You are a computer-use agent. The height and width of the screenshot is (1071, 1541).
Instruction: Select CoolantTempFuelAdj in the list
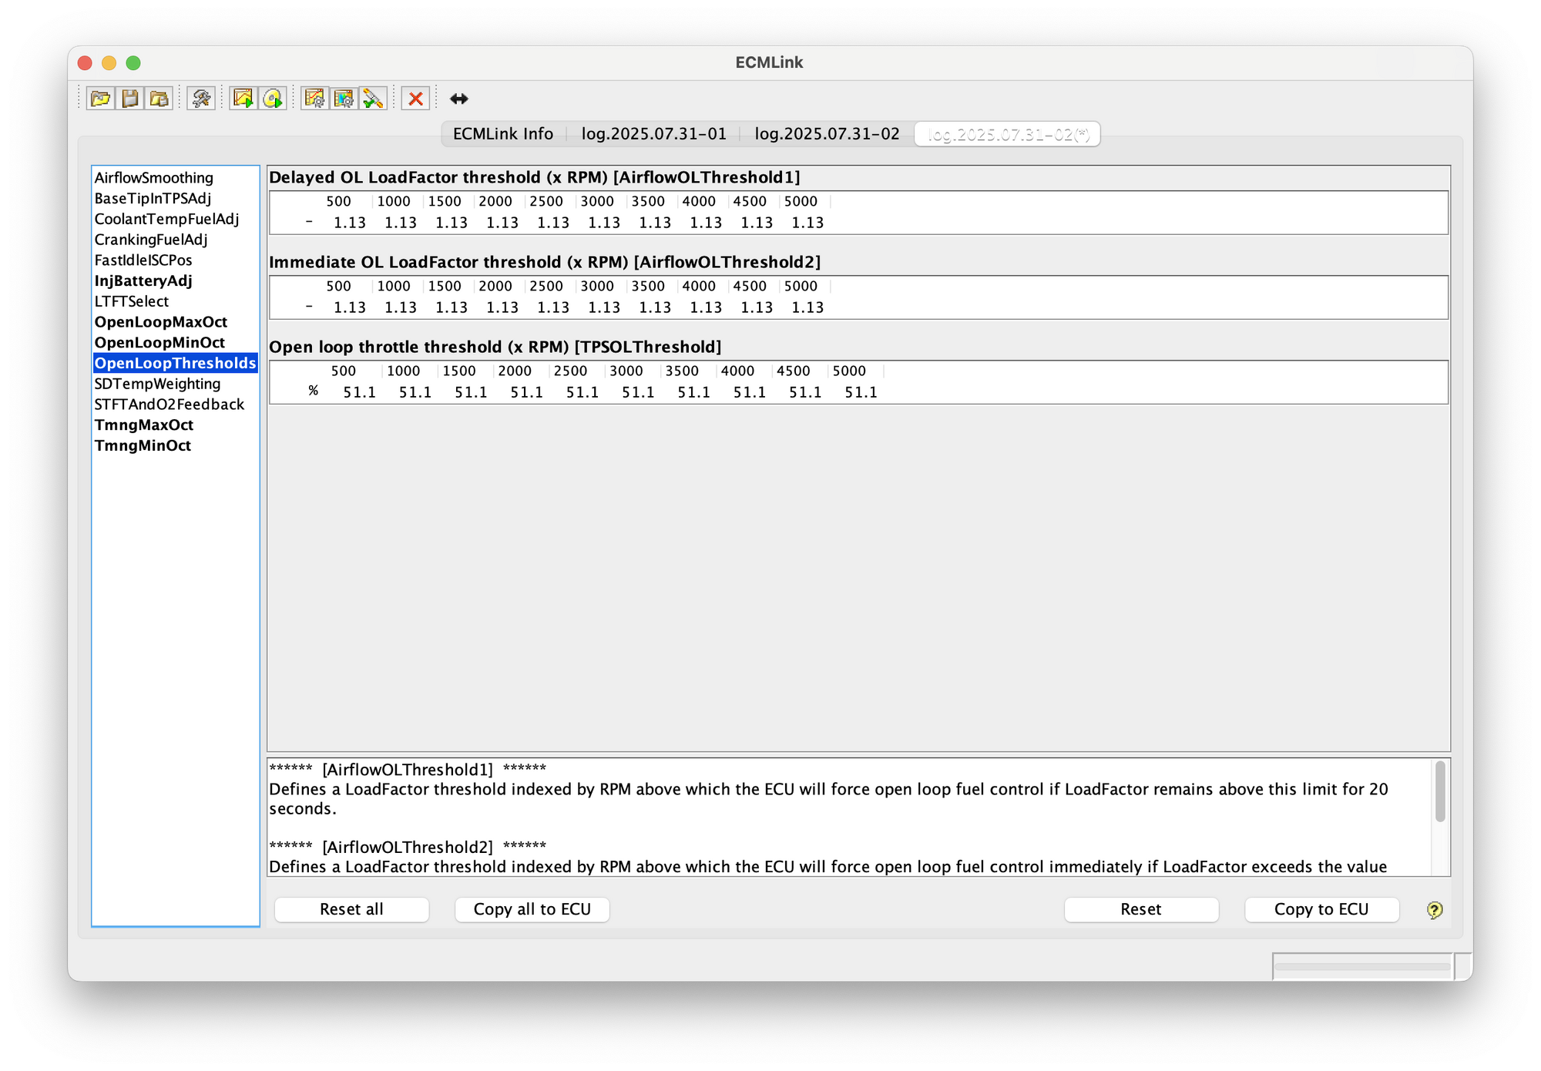pos(176,220)
